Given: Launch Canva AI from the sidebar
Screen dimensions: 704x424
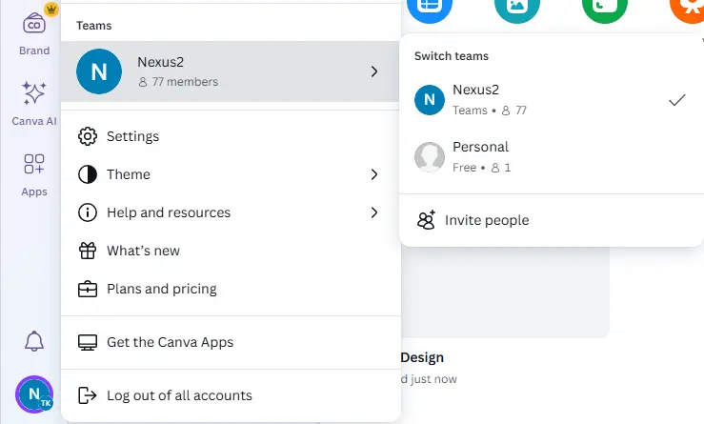Looking at the screenshot, I should pyautogui.click(x=34, y=94).
